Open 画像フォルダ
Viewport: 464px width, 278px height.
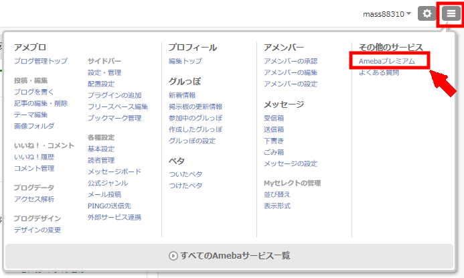(34, 126)
